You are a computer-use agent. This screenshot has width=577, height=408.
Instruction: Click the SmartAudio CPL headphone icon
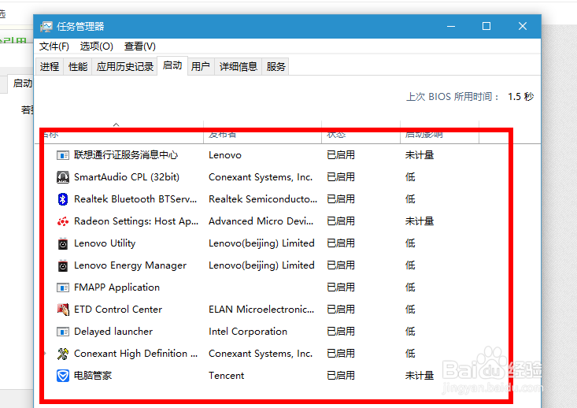click(x=62, y=177)
